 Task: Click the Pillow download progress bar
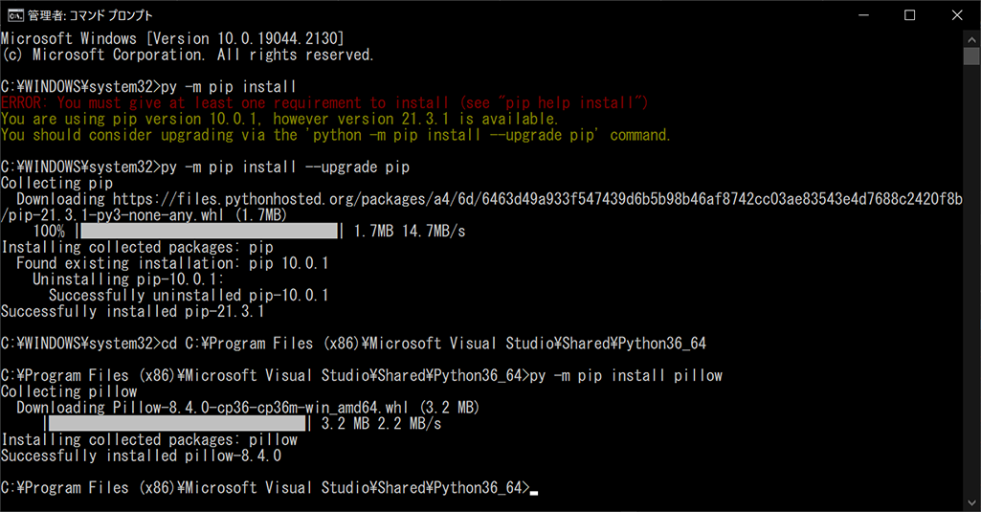point(178,423)
